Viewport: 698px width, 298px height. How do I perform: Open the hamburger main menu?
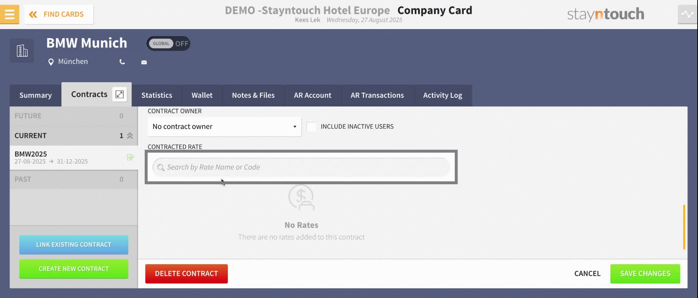(x=9, y=14)
